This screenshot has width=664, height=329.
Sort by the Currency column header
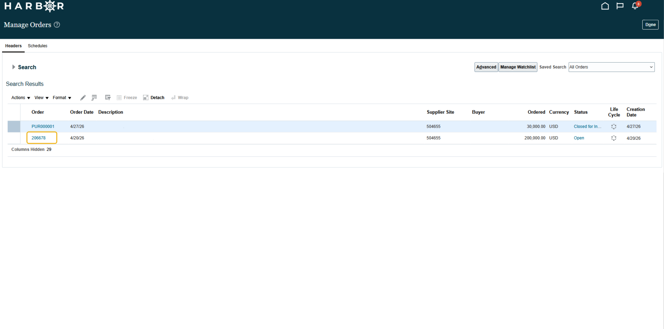[x=559, y=112]
